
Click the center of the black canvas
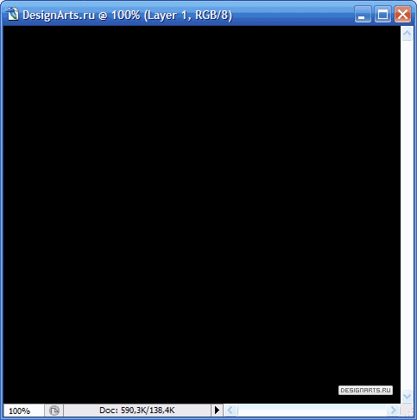[202, 215]
